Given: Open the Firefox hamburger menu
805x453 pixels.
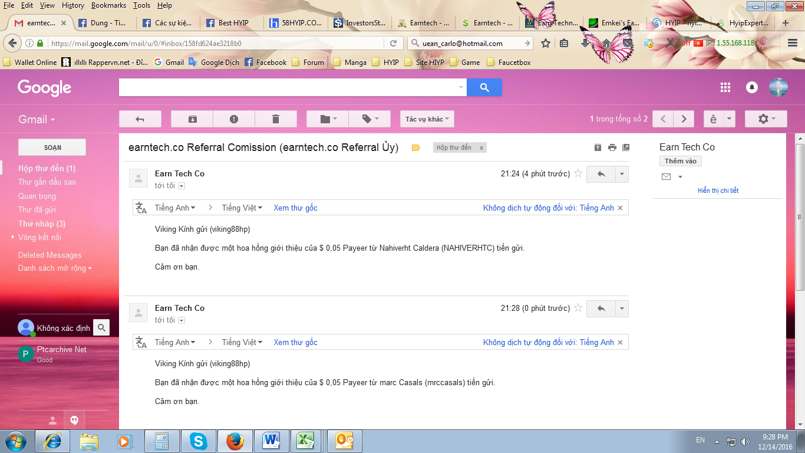Looking at the screenshot, I should coord(793,43).
